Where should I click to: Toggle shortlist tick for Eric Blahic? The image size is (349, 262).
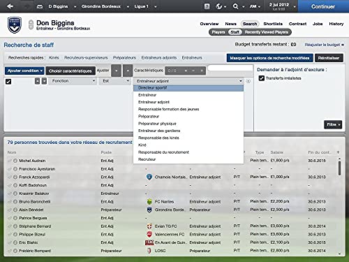pyautogui.click(x=10, y=242)
